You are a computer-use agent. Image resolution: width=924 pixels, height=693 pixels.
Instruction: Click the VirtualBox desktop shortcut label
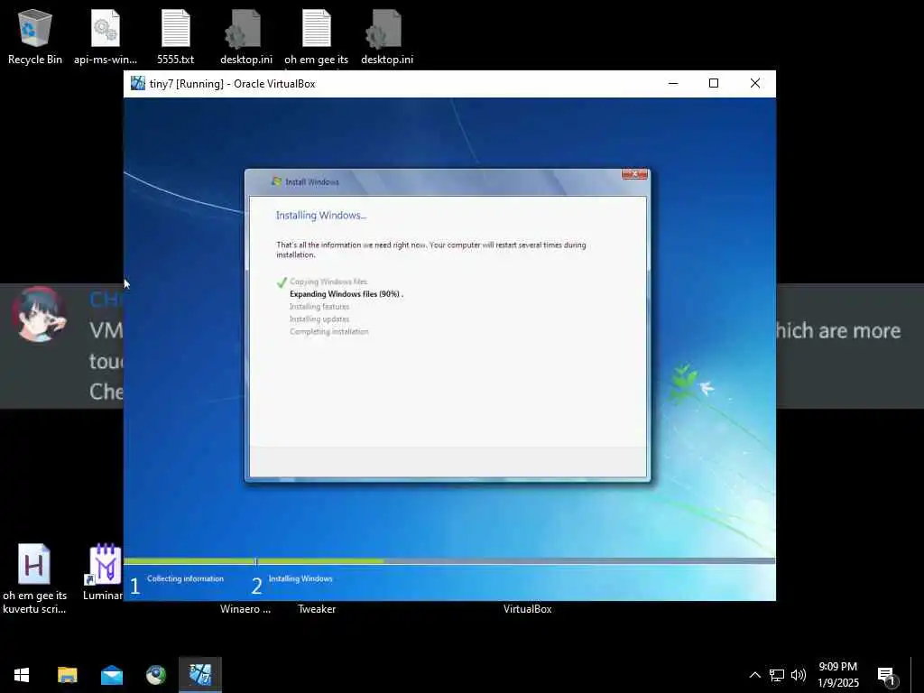pos(527,609)
